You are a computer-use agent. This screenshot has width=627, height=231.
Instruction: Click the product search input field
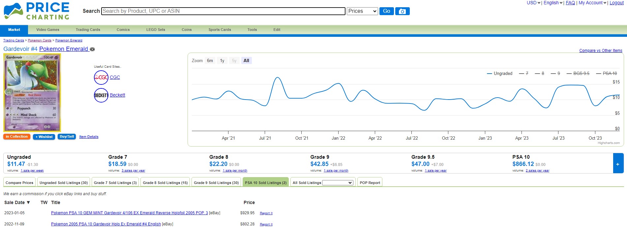tap(223, 11)
